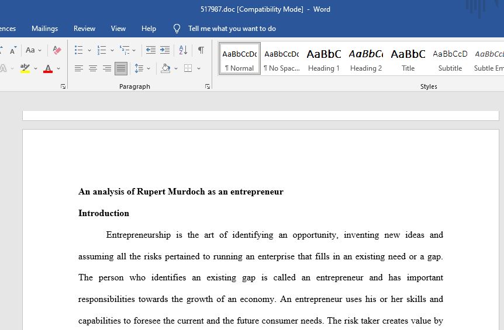504x330 pixels.
Task: Click Clear All Formatting eraser icon
Action: (57, 50)
